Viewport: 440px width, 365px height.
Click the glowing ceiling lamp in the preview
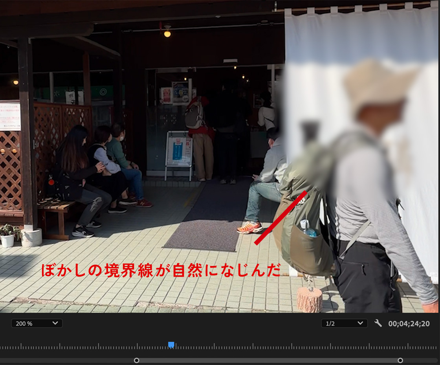coord(167,33)
